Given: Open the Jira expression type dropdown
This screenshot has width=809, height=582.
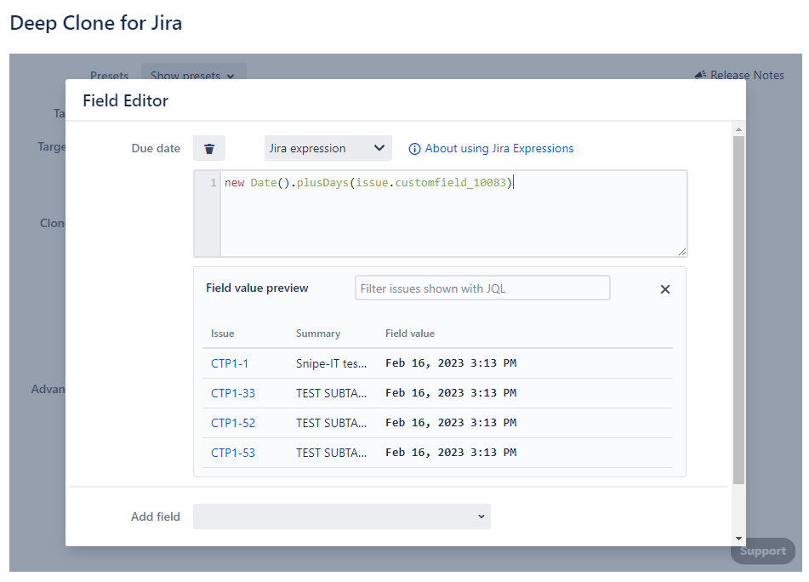Looking at the screenshot, I should point(328,149).
